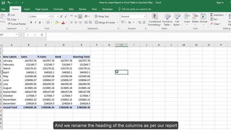
Task: Toggle Wrap Text
Action: (x=102, y=16)
